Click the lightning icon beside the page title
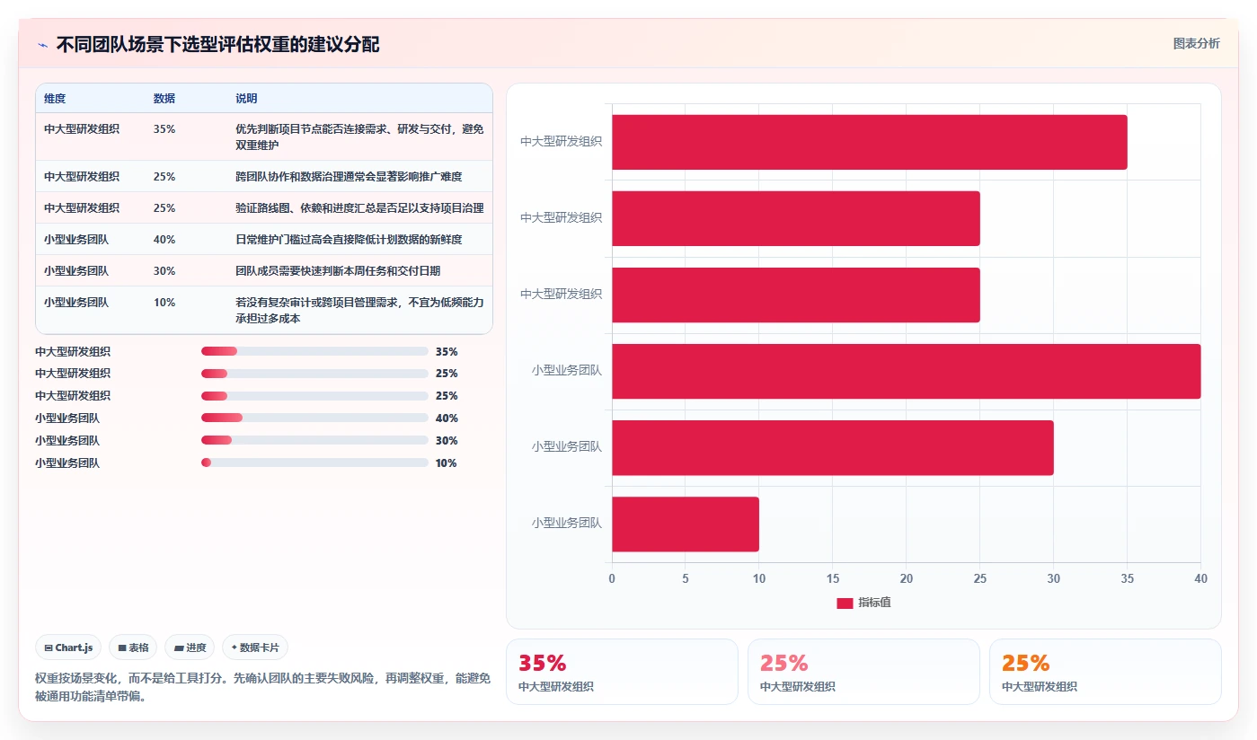This screenshot has height=740, width=1257. (42, 45)
